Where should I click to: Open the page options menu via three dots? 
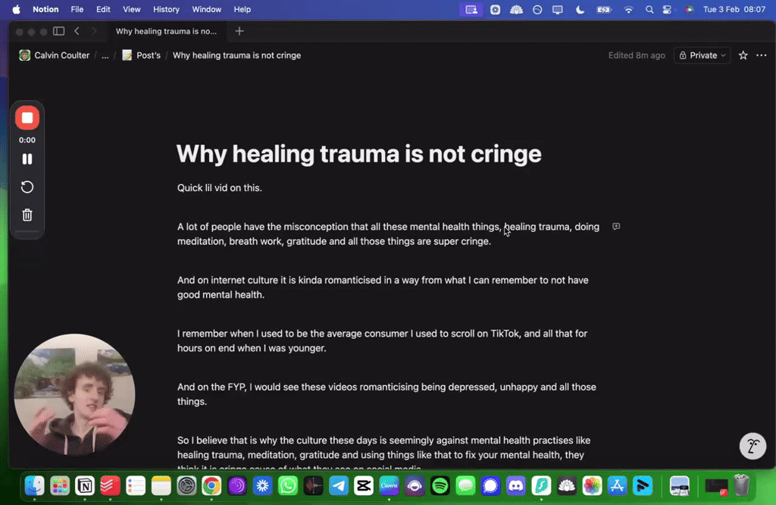click(762, 55)
